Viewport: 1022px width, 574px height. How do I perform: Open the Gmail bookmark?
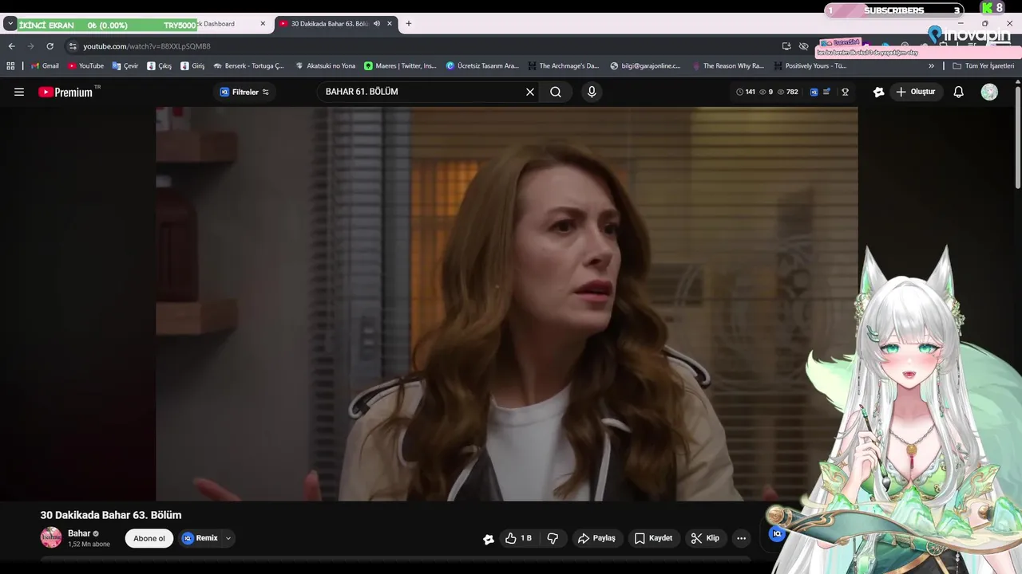[45, 66]
